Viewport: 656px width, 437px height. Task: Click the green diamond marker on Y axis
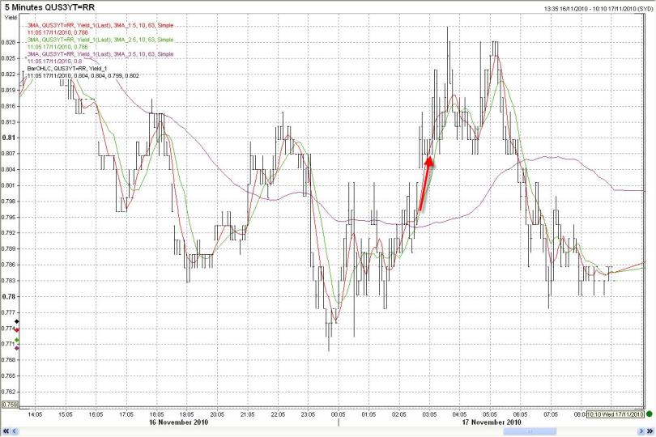click(x=17, y=340)
